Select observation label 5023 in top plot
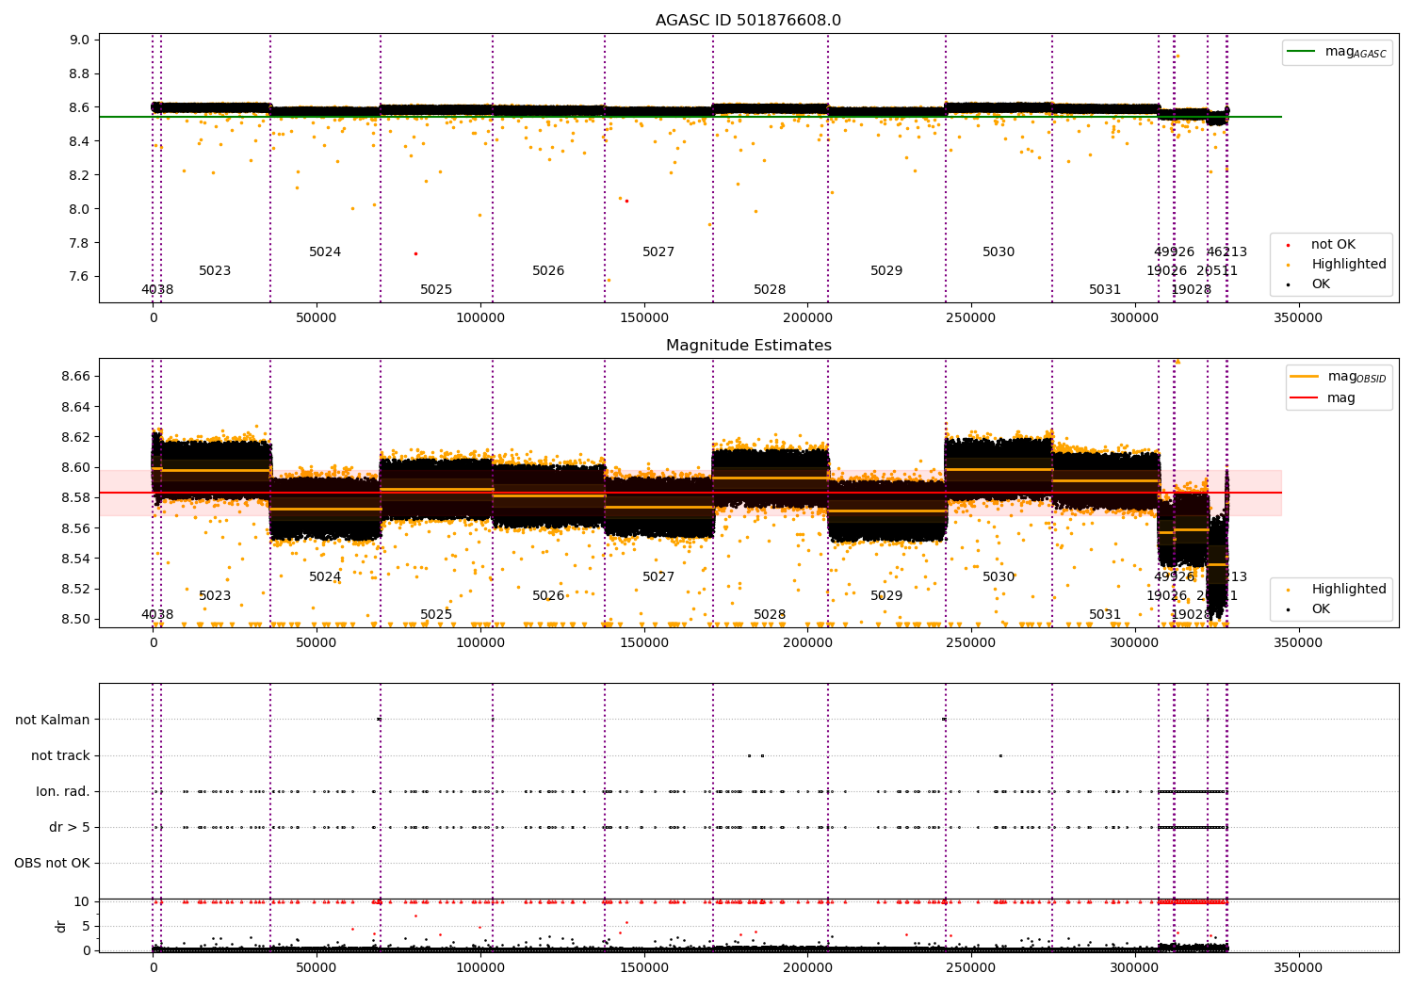Image resolution: width=1413 pixels, height=989 pixels. pyautogui.click(x=215, y=271)
